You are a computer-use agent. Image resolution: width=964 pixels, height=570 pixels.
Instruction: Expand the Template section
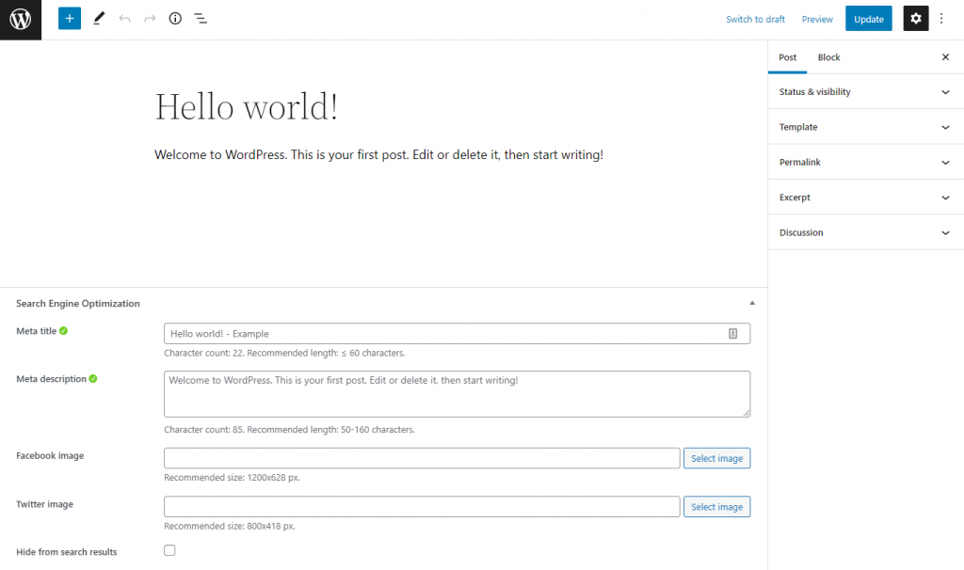click(866, 127)
